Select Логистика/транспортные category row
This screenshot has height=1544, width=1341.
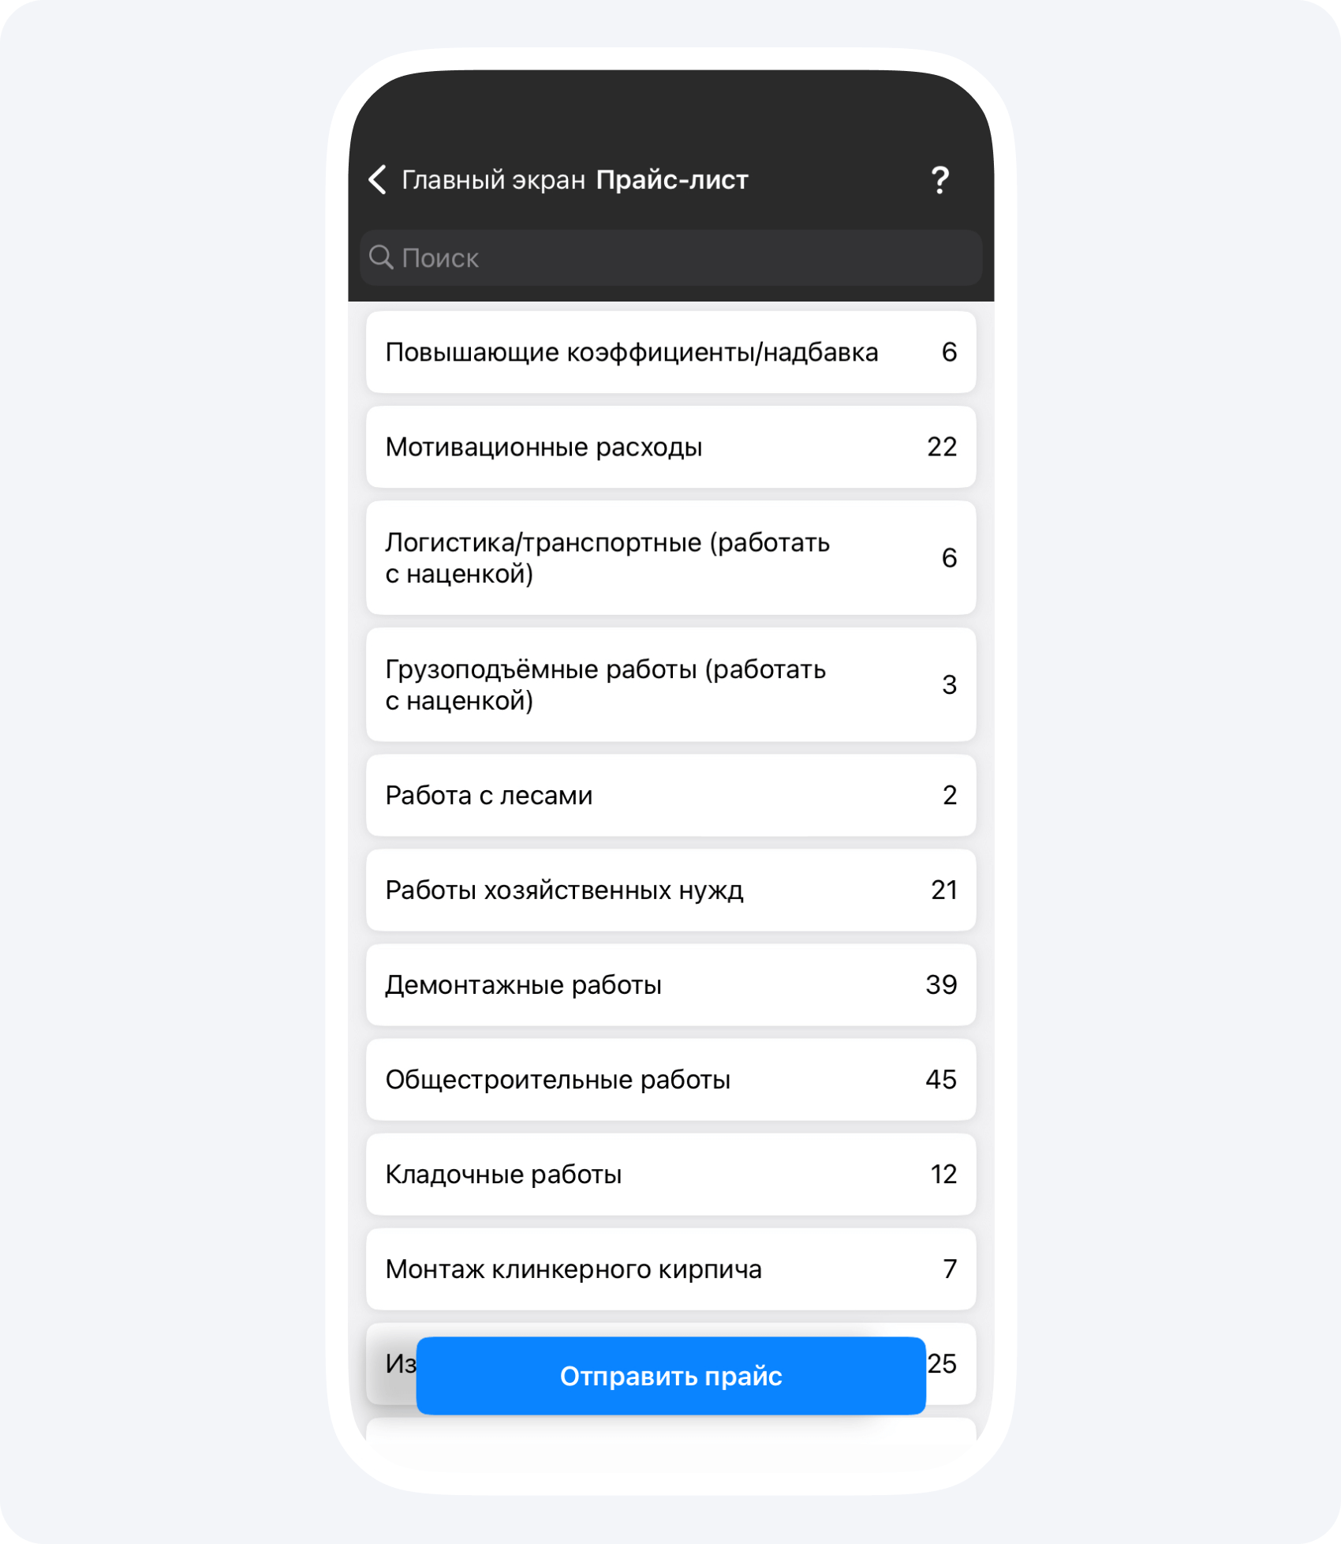[670, 558]
